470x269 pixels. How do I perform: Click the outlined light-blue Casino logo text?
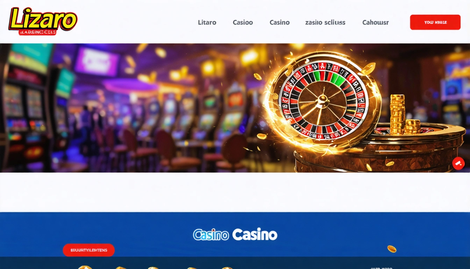coord(211,235)
